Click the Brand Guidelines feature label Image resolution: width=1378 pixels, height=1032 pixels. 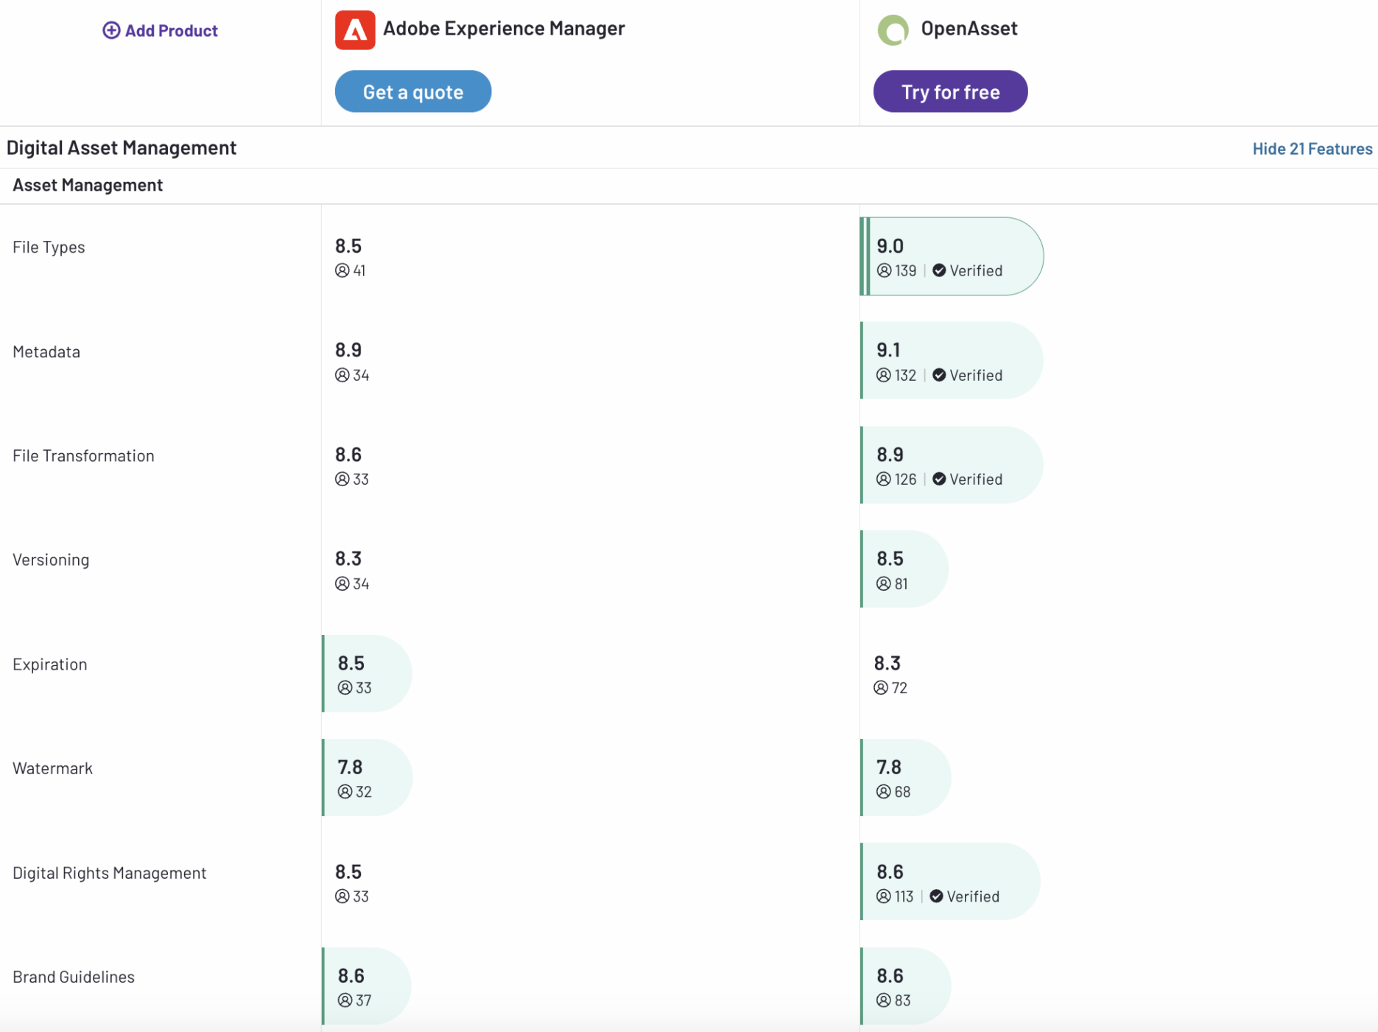(74, 977)
